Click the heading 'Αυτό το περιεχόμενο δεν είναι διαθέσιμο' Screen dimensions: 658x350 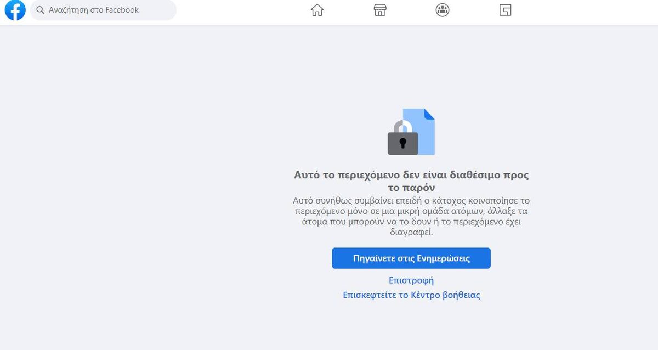point(411,182)
